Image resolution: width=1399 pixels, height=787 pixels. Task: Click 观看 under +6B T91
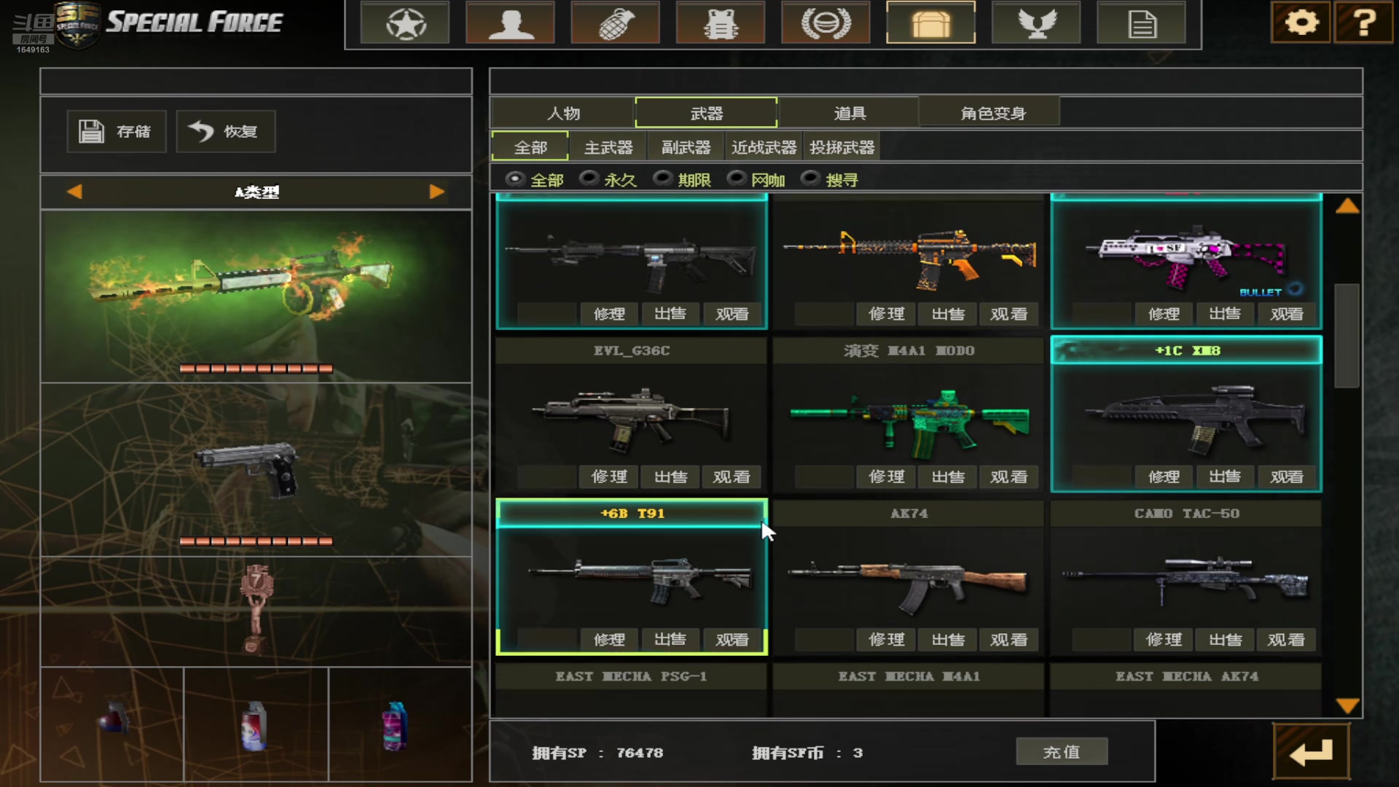click(x=732, y=639)
